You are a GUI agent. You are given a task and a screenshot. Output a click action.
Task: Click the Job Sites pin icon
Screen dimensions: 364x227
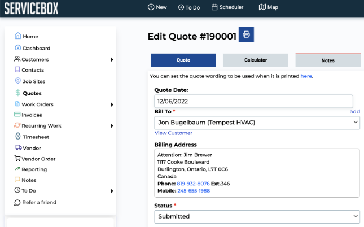pyautogui.click(x=18, y=81)
